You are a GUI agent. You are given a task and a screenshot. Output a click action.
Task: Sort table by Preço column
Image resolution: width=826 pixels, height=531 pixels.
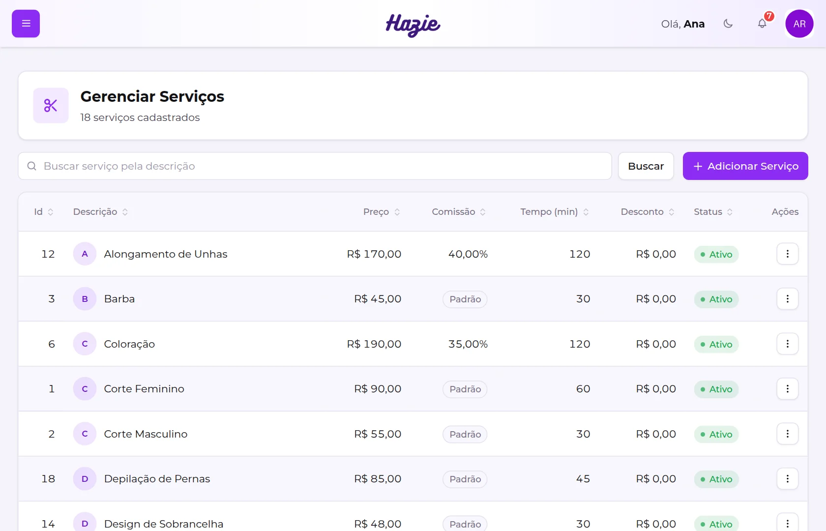(382, 212)
